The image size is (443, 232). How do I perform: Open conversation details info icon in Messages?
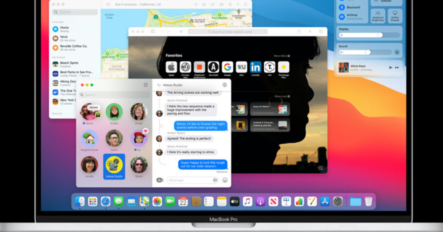[x=224, y=85]
